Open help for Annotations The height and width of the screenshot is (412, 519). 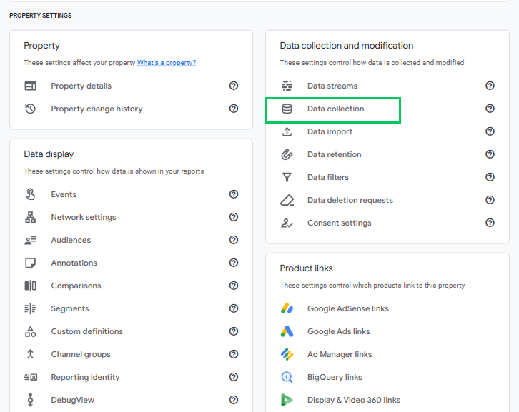coord(234,263)
